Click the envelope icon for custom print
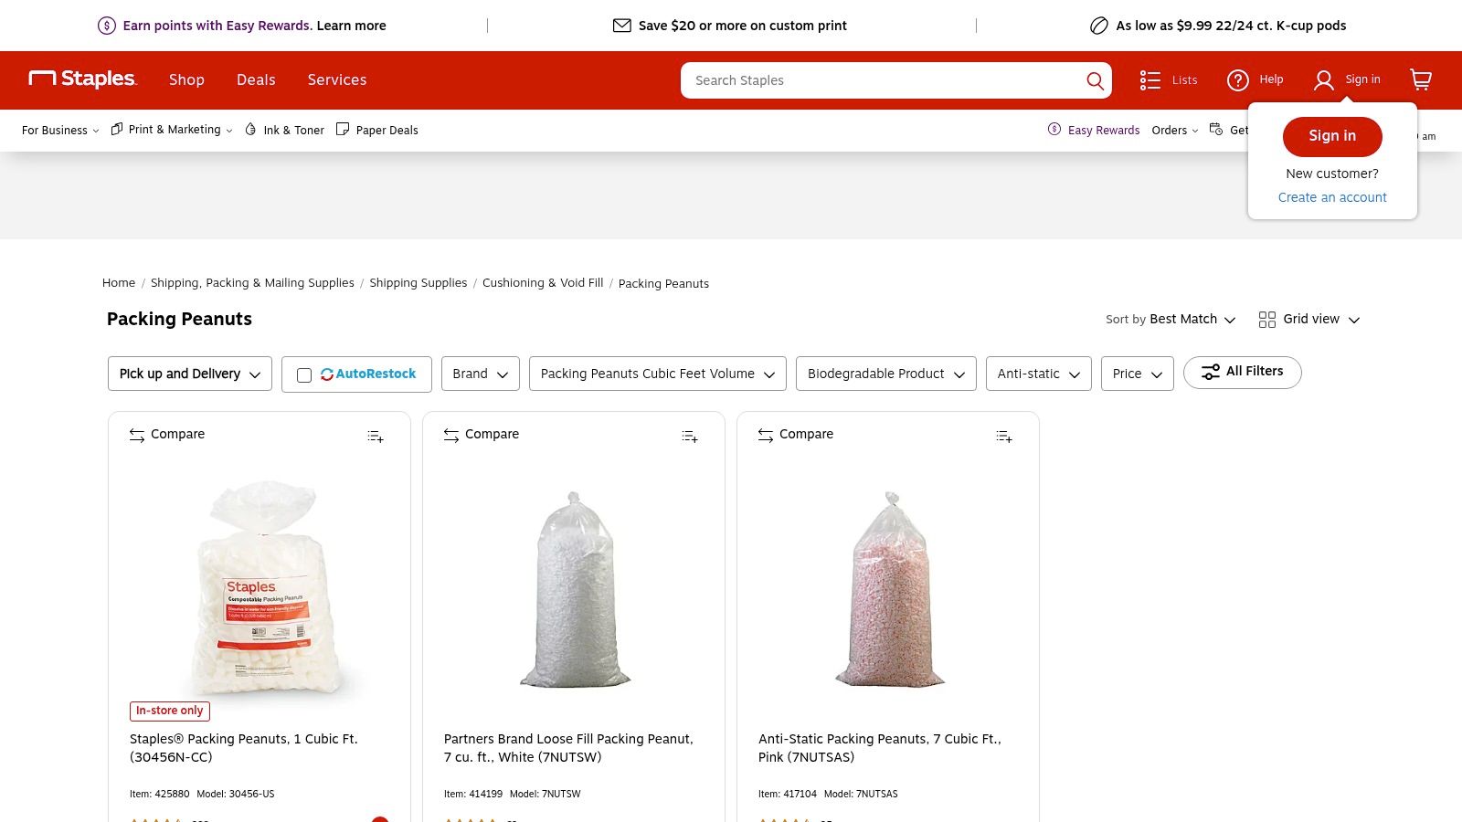1462x822 pixels. point(621,26)
